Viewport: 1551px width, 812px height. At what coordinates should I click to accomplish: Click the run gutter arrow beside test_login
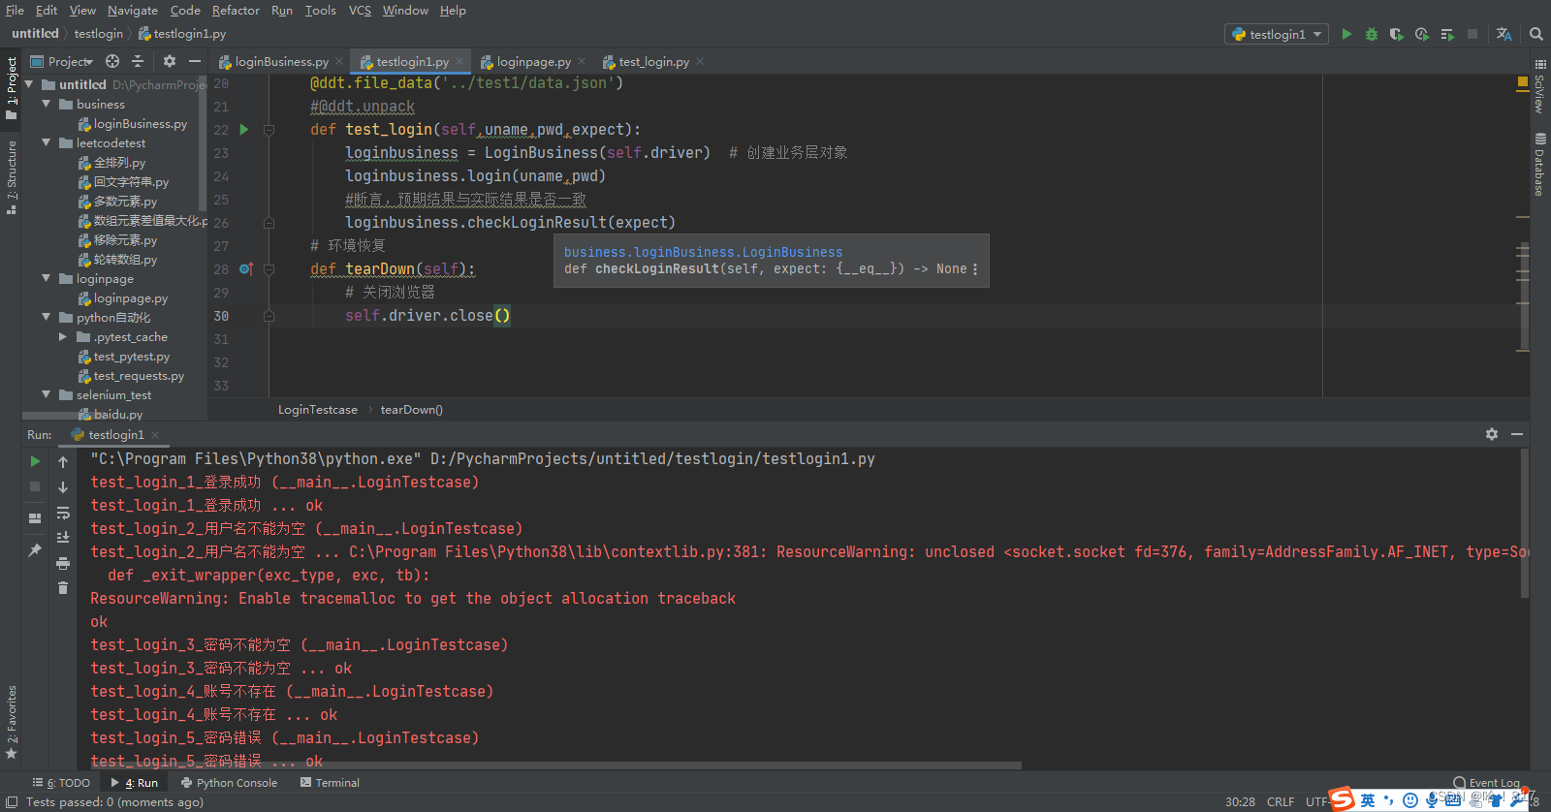coord(244,129)
